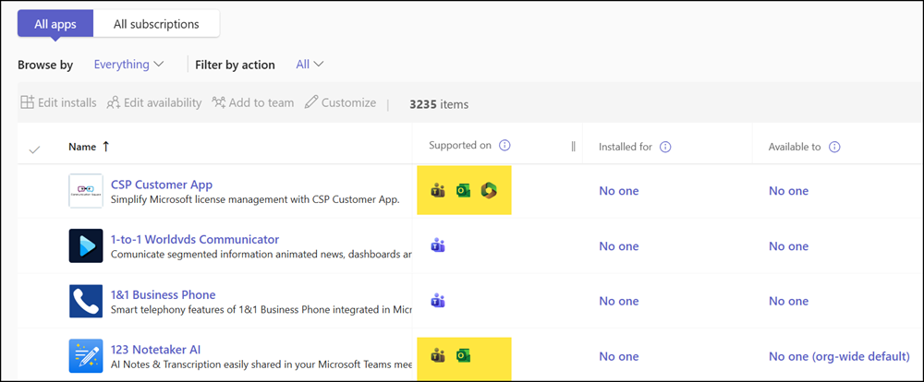The width and height of the screenshot is (924, 382).
Task: Switch to the All subscriptions tab
Action: 156,24
